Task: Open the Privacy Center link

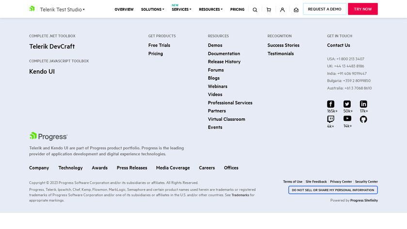Action: tap(341, 181)
